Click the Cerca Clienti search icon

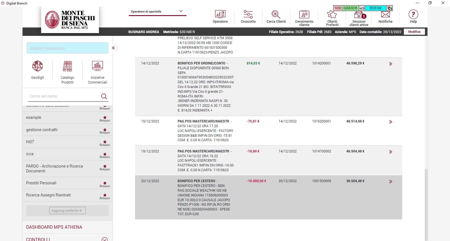[276, 14]
